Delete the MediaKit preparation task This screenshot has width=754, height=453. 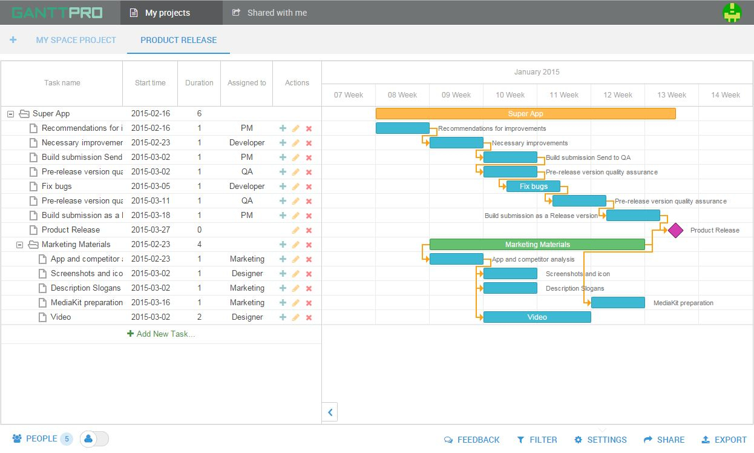309,303
